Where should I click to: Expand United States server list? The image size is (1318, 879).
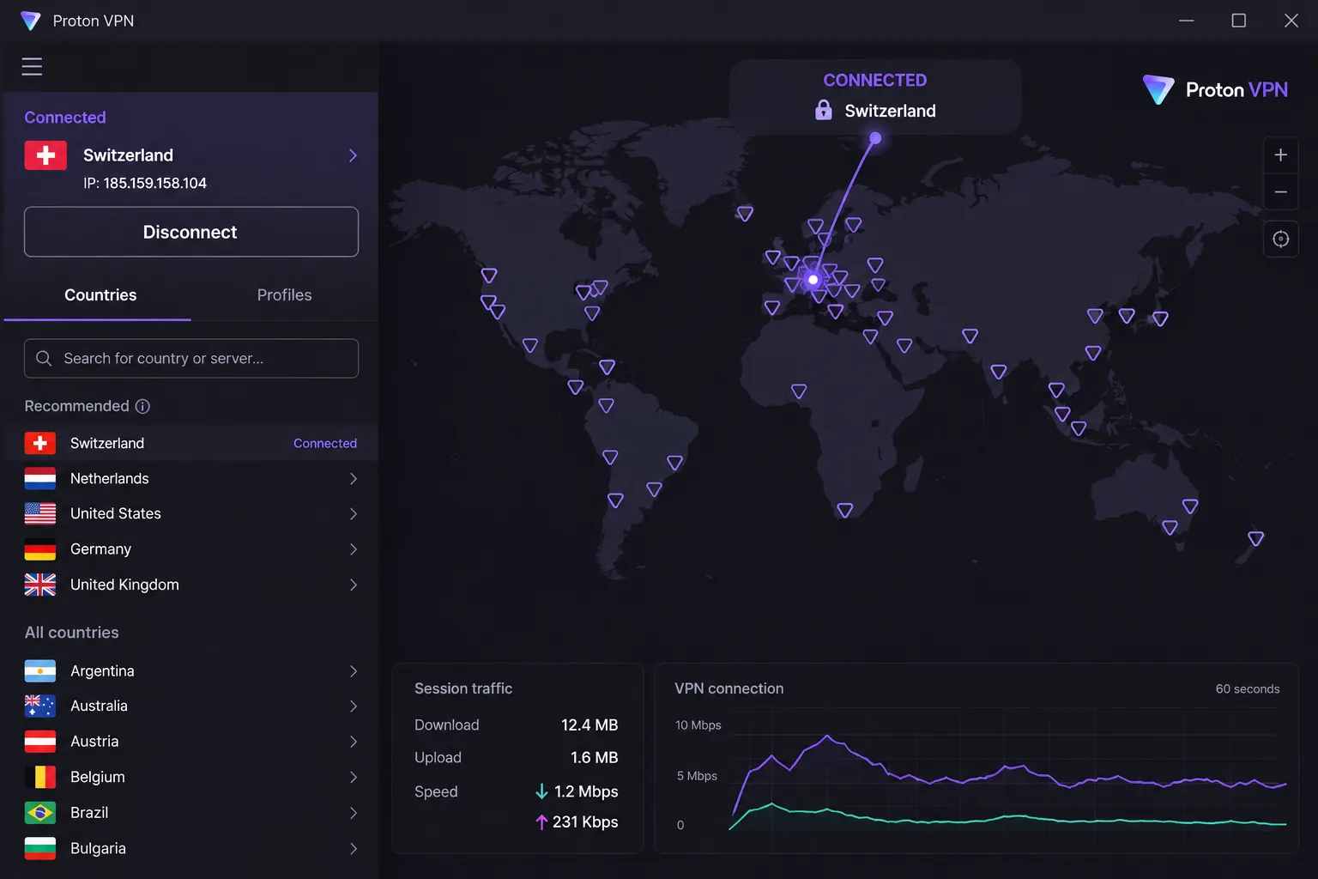pyautogui.click(x=354, y=514)
